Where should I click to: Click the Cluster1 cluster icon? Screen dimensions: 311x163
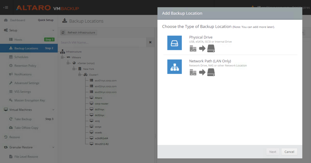click(85, 75)
